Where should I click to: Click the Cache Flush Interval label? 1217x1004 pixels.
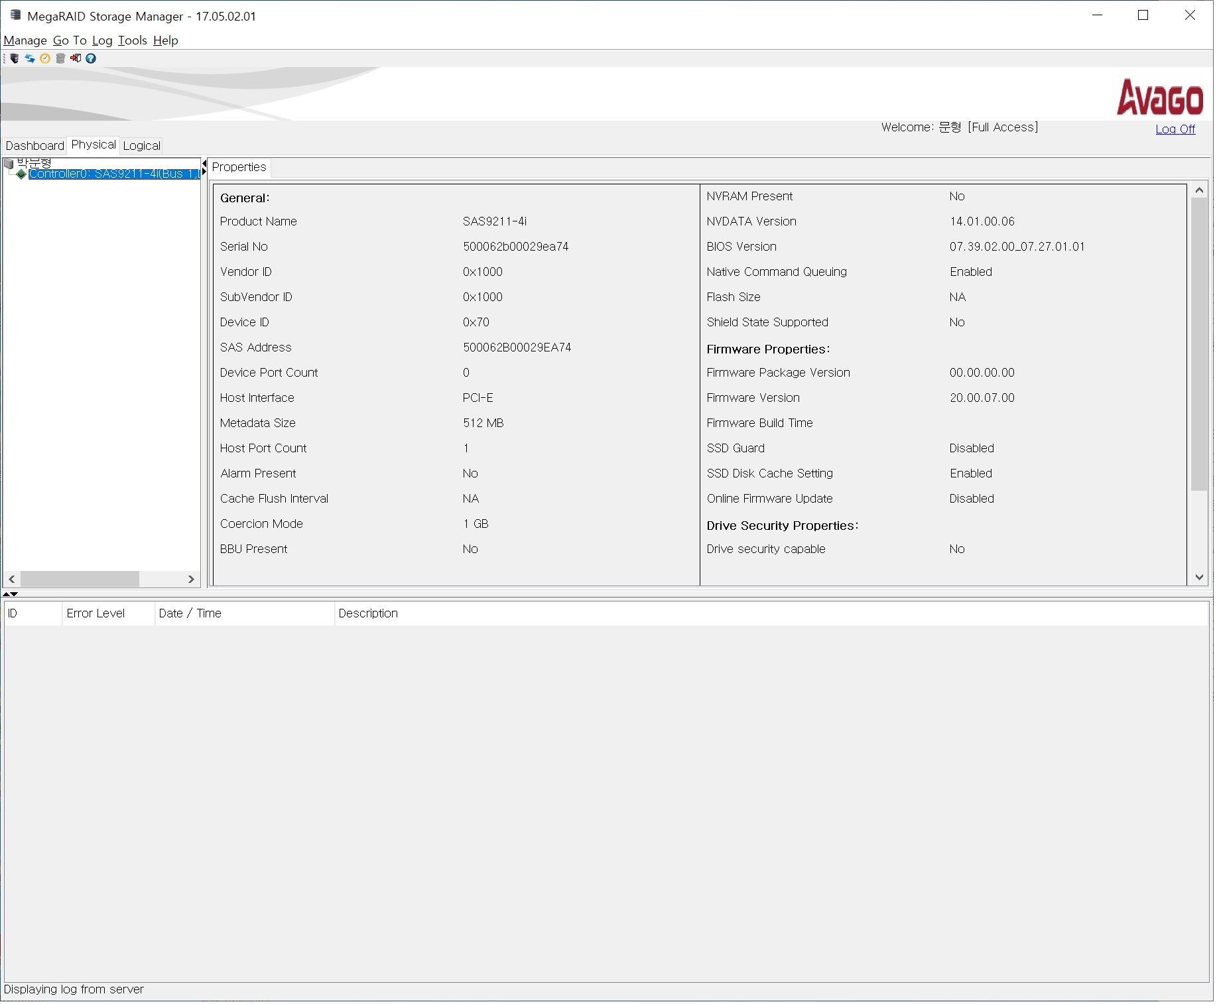click(x=275, y=499)
